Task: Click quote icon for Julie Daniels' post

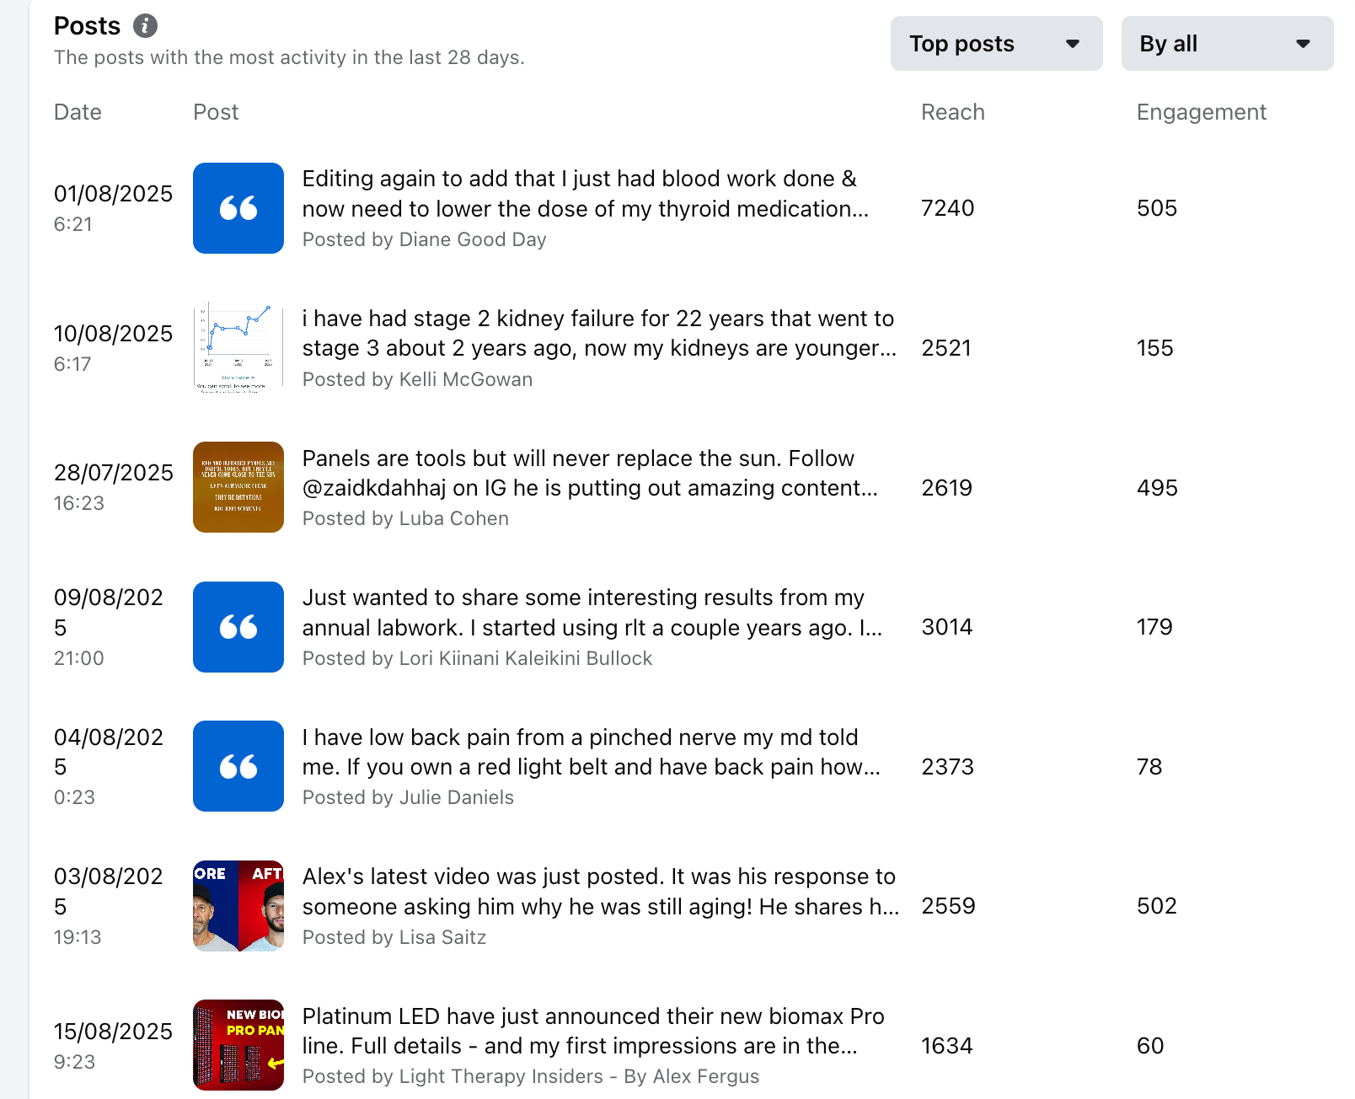Action: [238, 766]
